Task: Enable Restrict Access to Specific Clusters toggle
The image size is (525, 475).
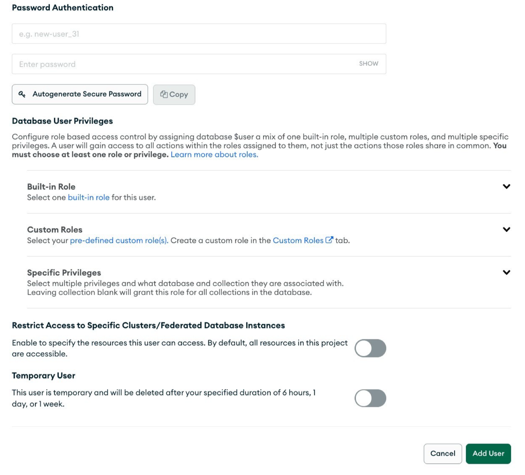Action: pyautogui.click(x=370, y=348)
